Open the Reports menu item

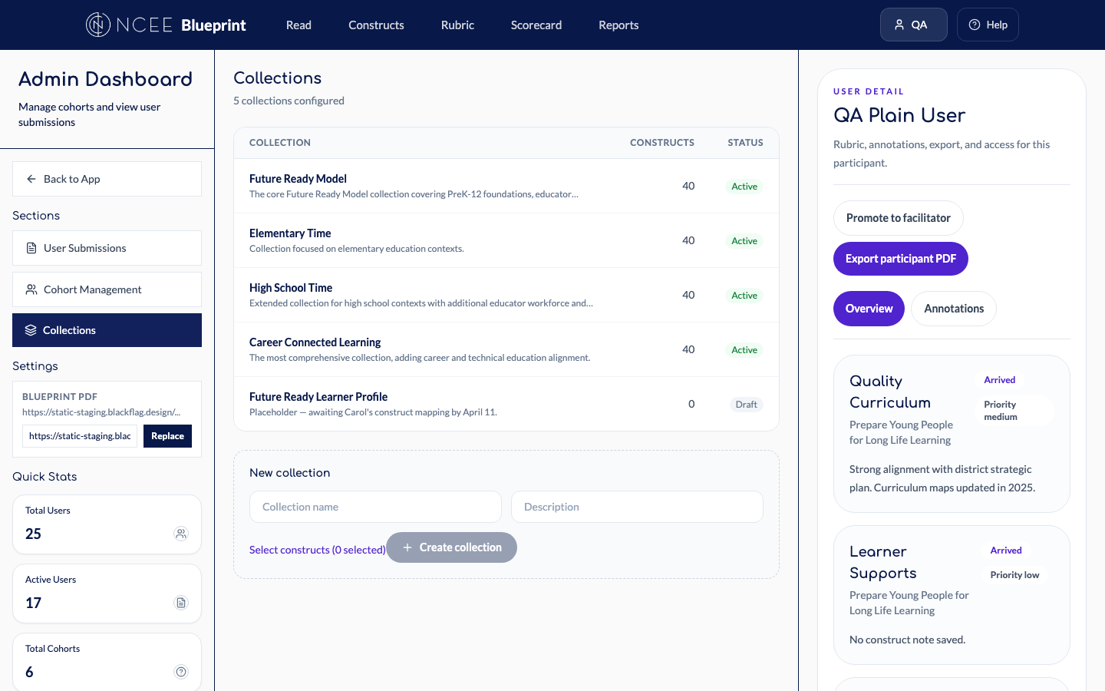(618, 25)
